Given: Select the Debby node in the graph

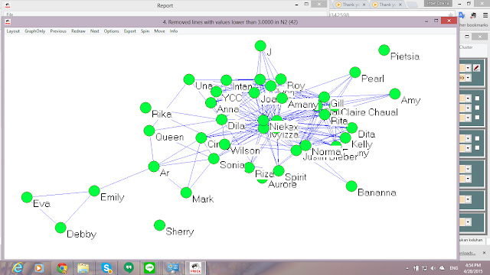Looking at the screenshot, I should tap(60, 228).
